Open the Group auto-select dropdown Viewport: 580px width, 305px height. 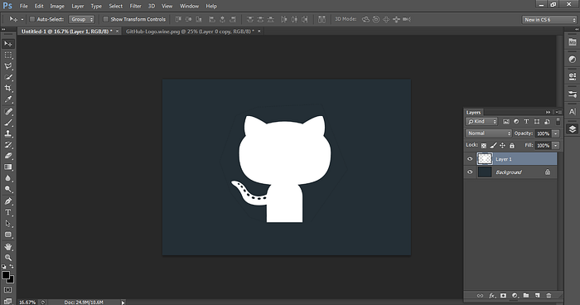tap(81, 19)
